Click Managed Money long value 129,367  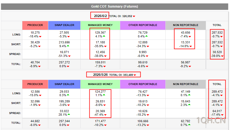click(x=100, y=32)
